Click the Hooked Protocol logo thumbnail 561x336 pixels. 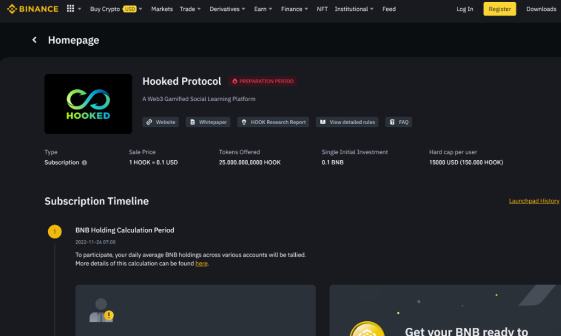click(88, 104)
